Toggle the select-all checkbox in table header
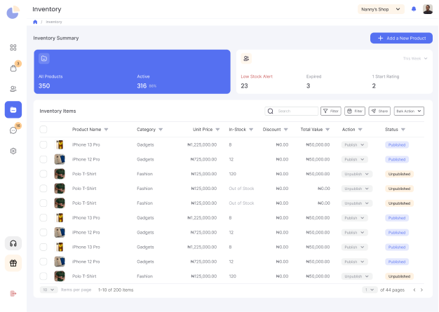Image resolution: width=439 pixels, height=312 pixels. (43, 130)
